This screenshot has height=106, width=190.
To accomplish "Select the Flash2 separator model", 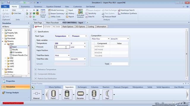I will 53,95.
